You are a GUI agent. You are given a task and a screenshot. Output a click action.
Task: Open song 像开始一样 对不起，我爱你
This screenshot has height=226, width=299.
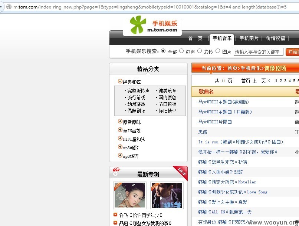point(237,152)
